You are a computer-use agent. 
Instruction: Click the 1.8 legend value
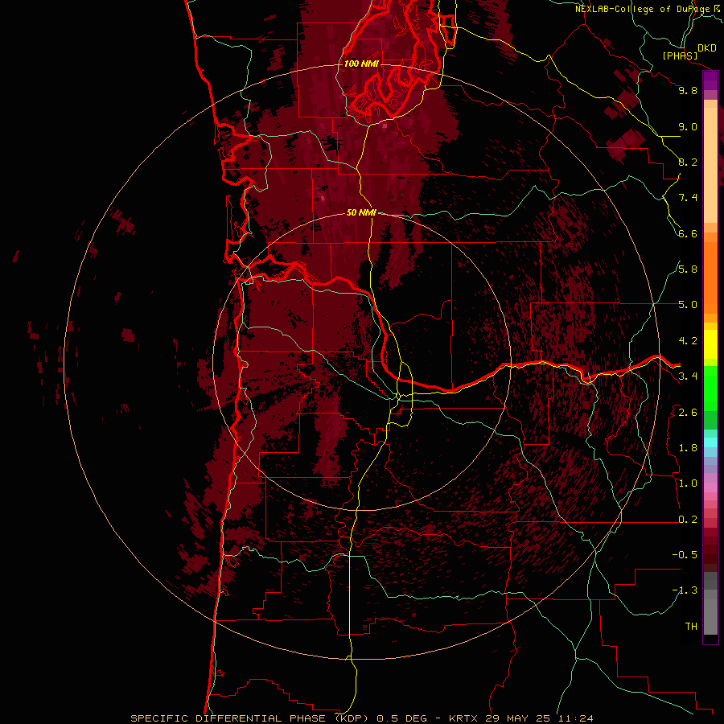pos(688,448)
